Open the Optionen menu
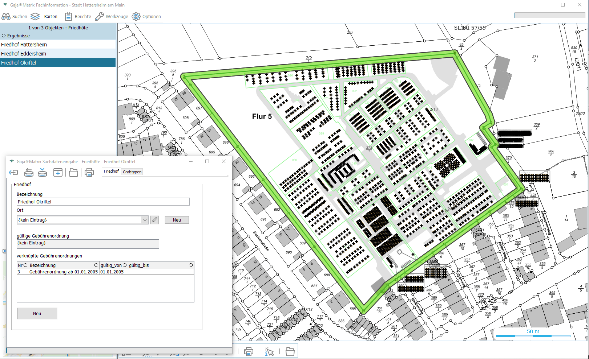Viewport: 589px width, 359px height. point(146,17)
